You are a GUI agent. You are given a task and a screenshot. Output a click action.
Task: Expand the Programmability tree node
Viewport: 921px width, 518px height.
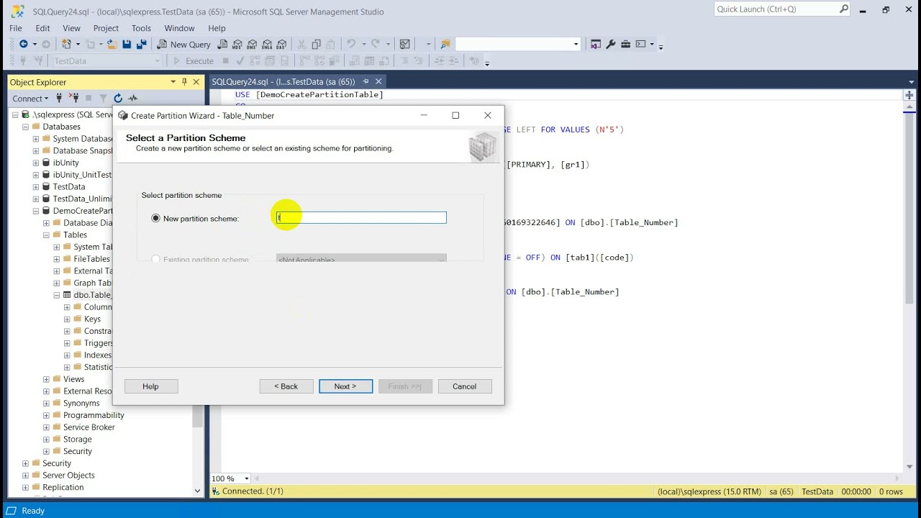pos(46,415)
